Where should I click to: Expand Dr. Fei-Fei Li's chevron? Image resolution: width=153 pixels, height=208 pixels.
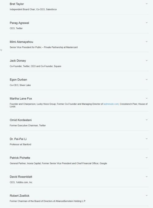point(147,139)
